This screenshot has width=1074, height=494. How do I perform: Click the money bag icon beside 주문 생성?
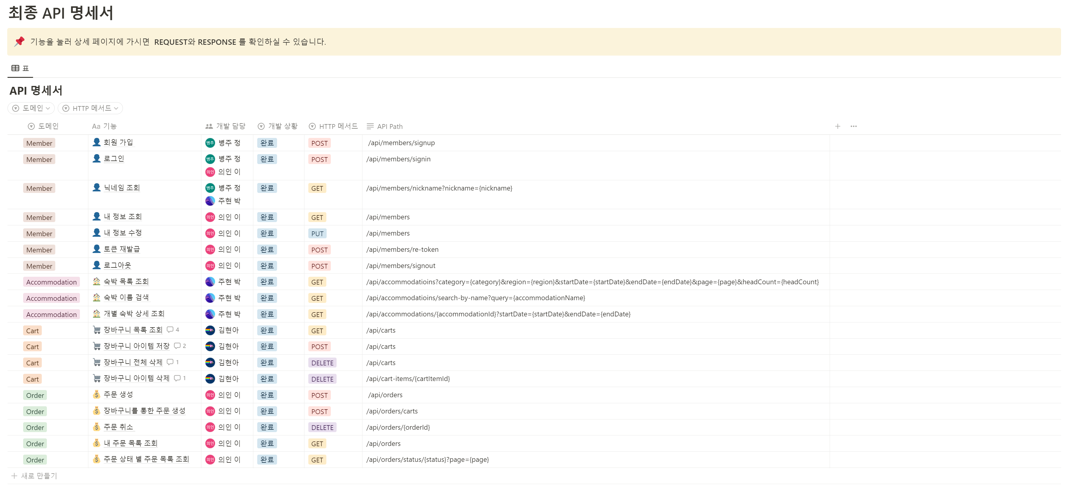coord(96,395)
